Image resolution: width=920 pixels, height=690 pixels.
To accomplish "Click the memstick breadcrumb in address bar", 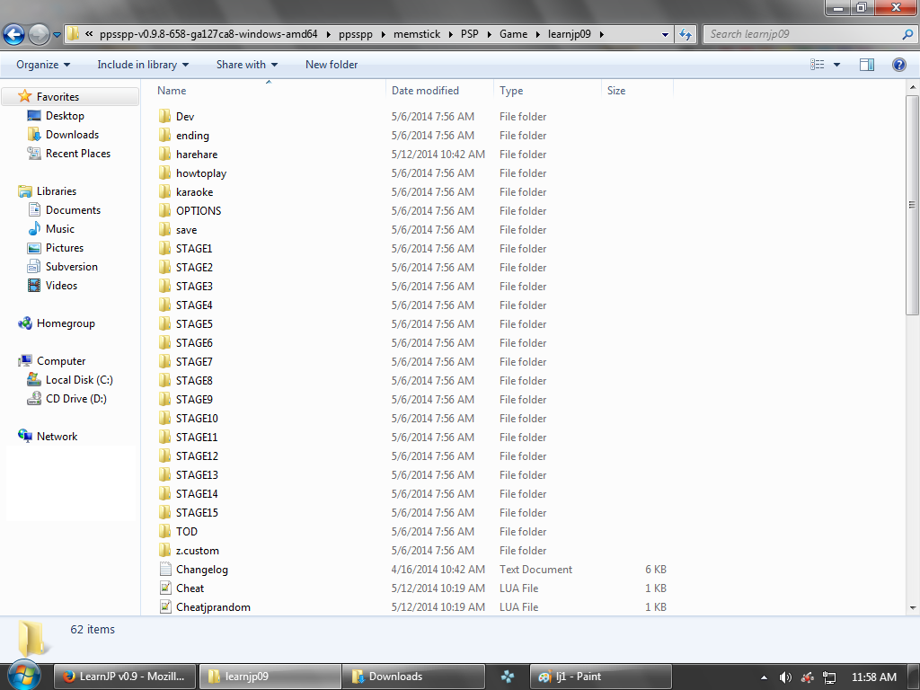I will [415, 34].
